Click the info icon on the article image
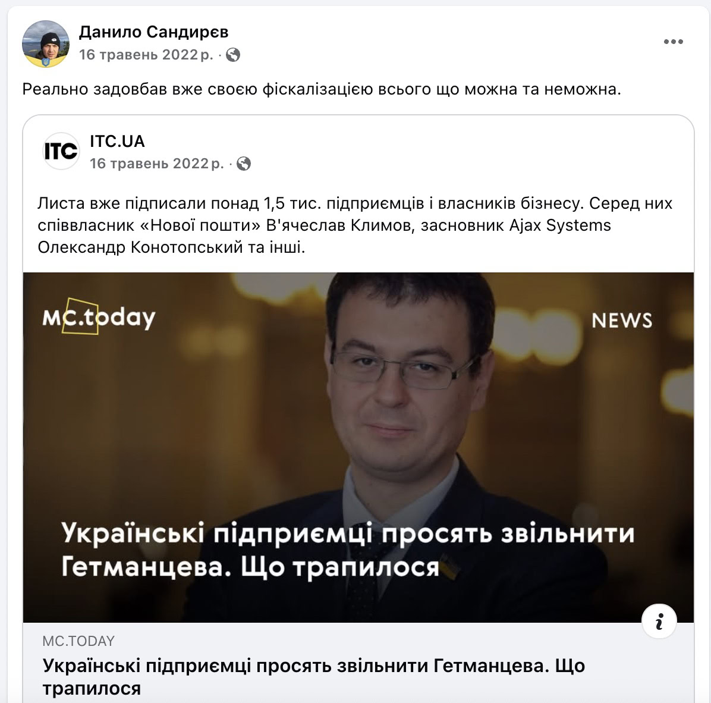 659,622
